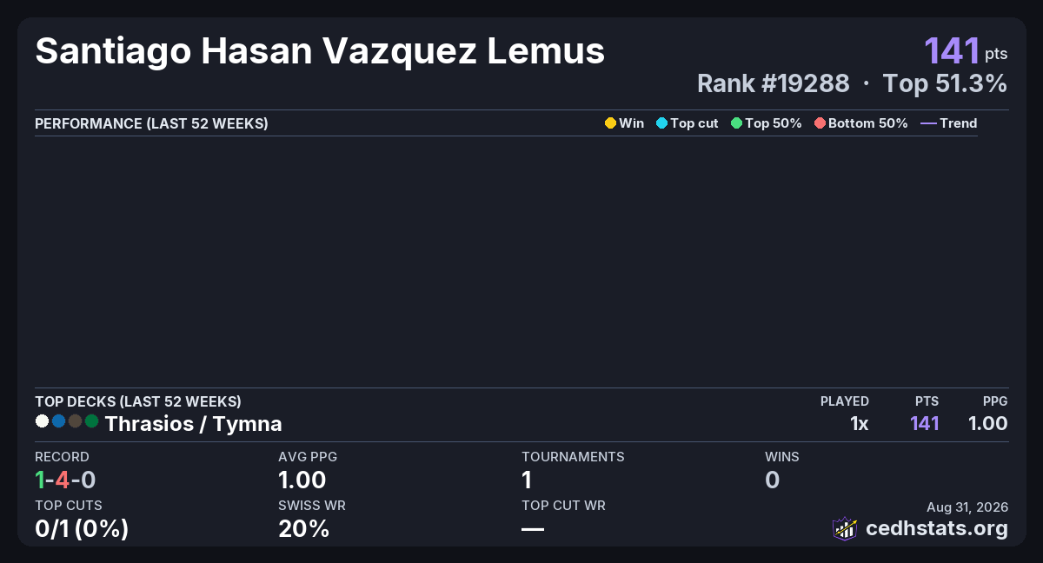The image size is (1043, 563).
Task: Click the Swiss WR 20% value
Action: click(x=304, y=528)
